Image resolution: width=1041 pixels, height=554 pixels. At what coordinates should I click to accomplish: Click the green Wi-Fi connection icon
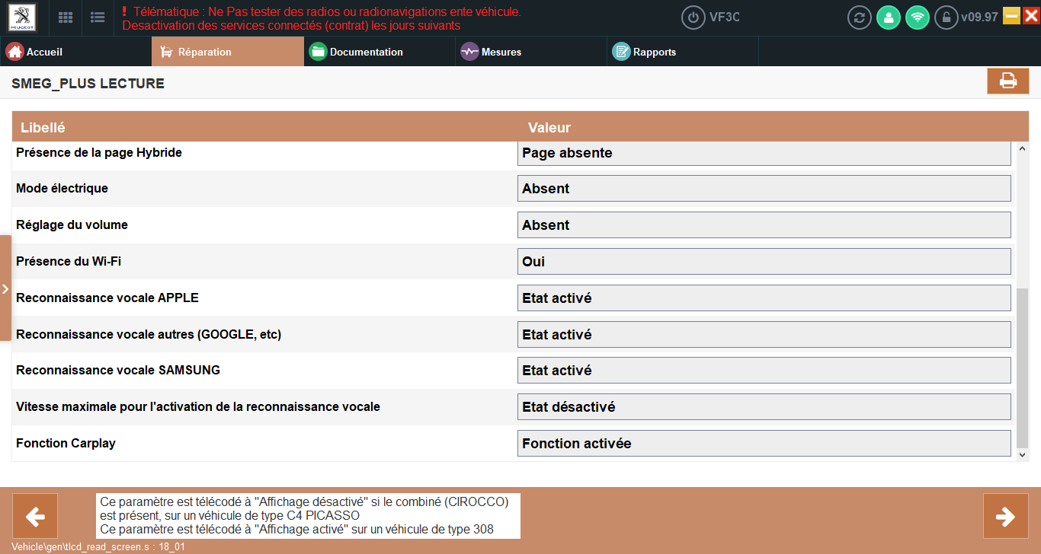point(918,18)
